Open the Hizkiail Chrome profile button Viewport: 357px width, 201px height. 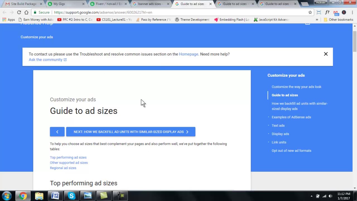(320, 2)
